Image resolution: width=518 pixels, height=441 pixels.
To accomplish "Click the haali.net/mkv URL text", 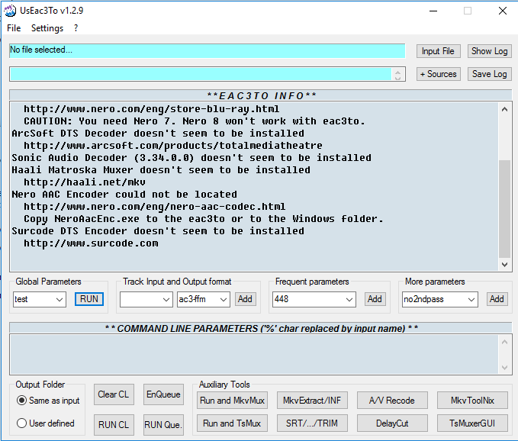I will [x=85, y=182].
